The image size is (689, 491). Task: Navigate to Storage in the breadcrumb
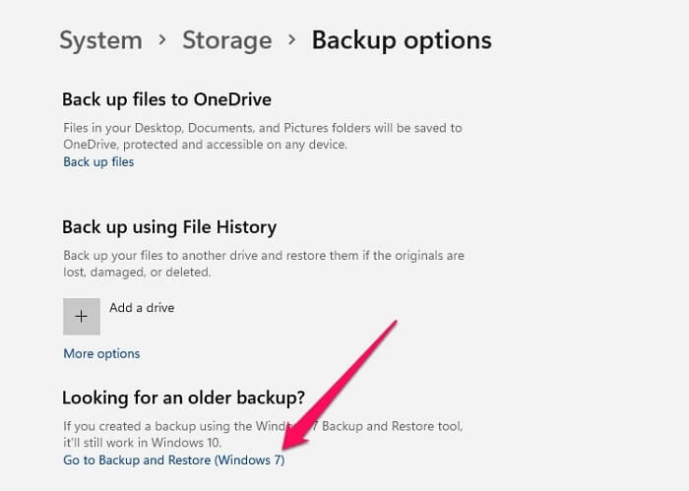(226, 40)
